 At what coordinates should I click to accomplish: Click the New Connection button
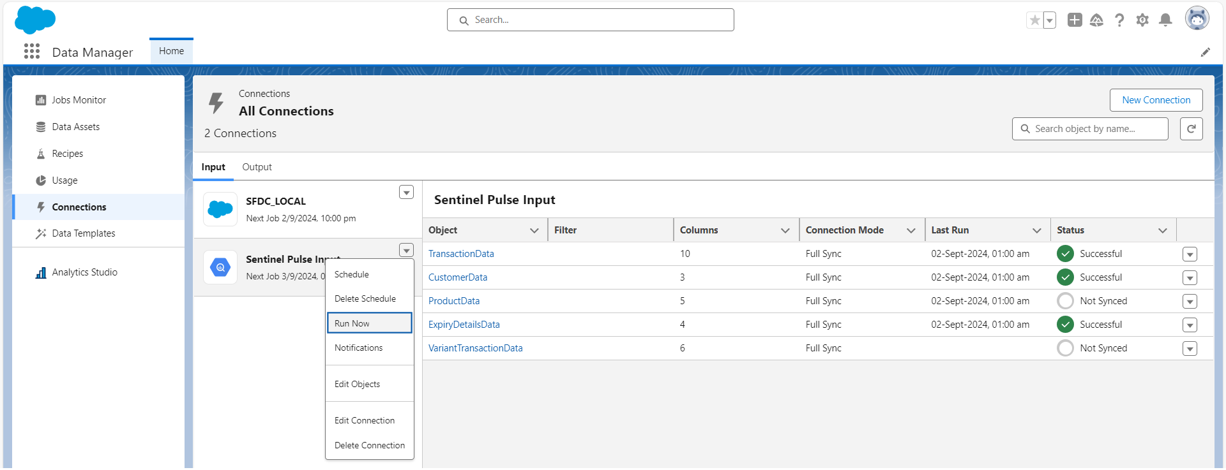tap(1156, 100)
